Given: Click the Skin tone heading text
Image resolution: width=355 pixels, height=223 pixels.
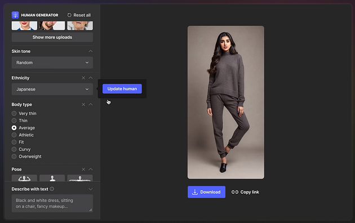Looking at the screenshot, I should click(x=21, y=51).
